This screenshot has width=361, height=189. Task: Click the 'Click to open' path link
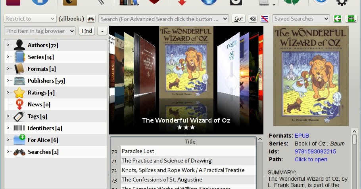coord(311,159)
